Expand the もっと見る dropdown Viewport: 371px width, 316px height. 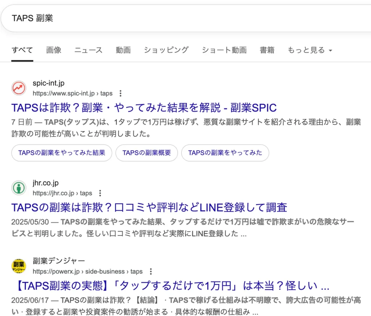pyautogui.click(x=310, y=50)
